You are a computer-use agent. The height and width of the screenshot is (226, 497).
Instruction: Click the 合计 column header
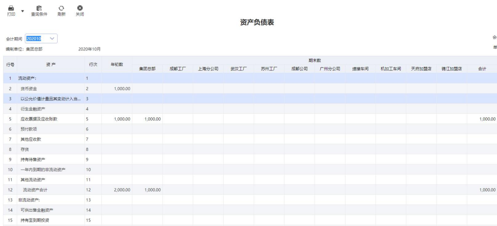(482, 69)
